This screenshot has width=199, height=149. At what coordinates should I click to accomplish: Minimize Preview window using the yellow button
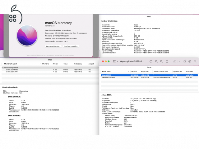[106, 61]
